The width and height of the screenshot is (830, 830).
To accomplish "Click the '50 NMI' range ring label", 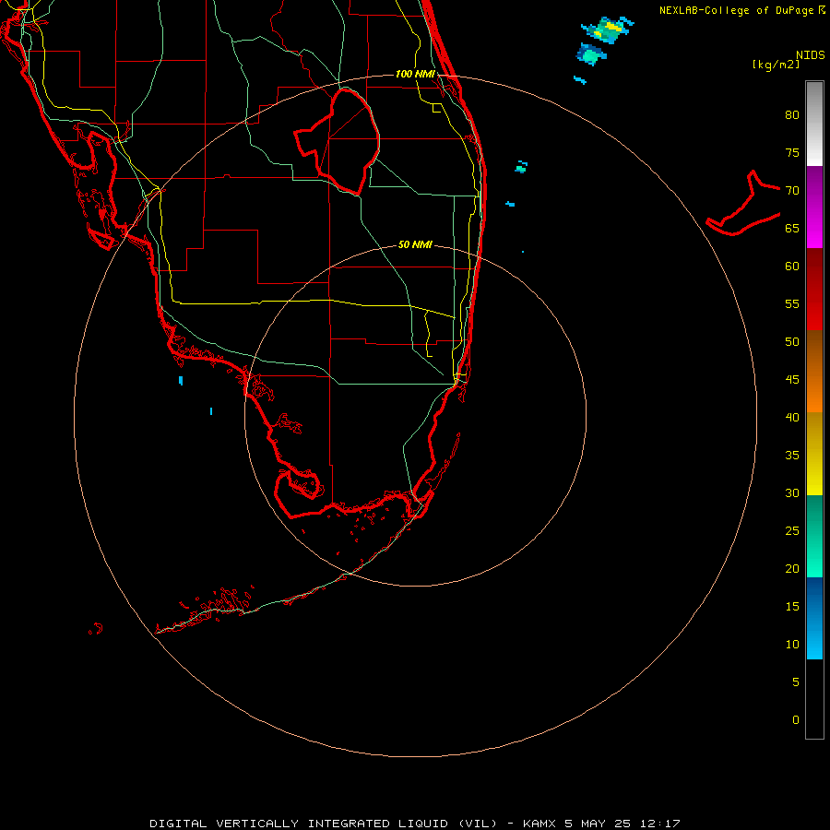I will [415, 244].
